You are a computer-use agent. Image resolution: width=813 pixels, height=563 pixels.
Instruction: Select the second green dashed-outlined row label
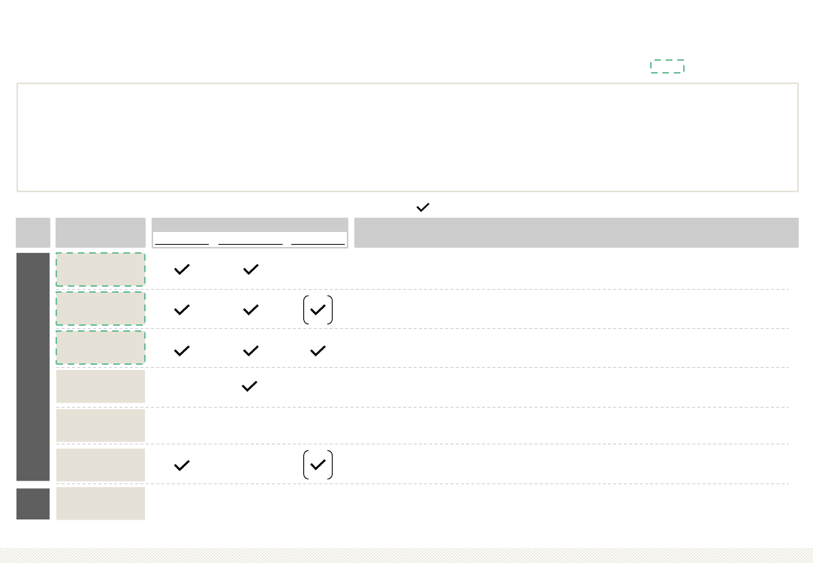[101, 309]
